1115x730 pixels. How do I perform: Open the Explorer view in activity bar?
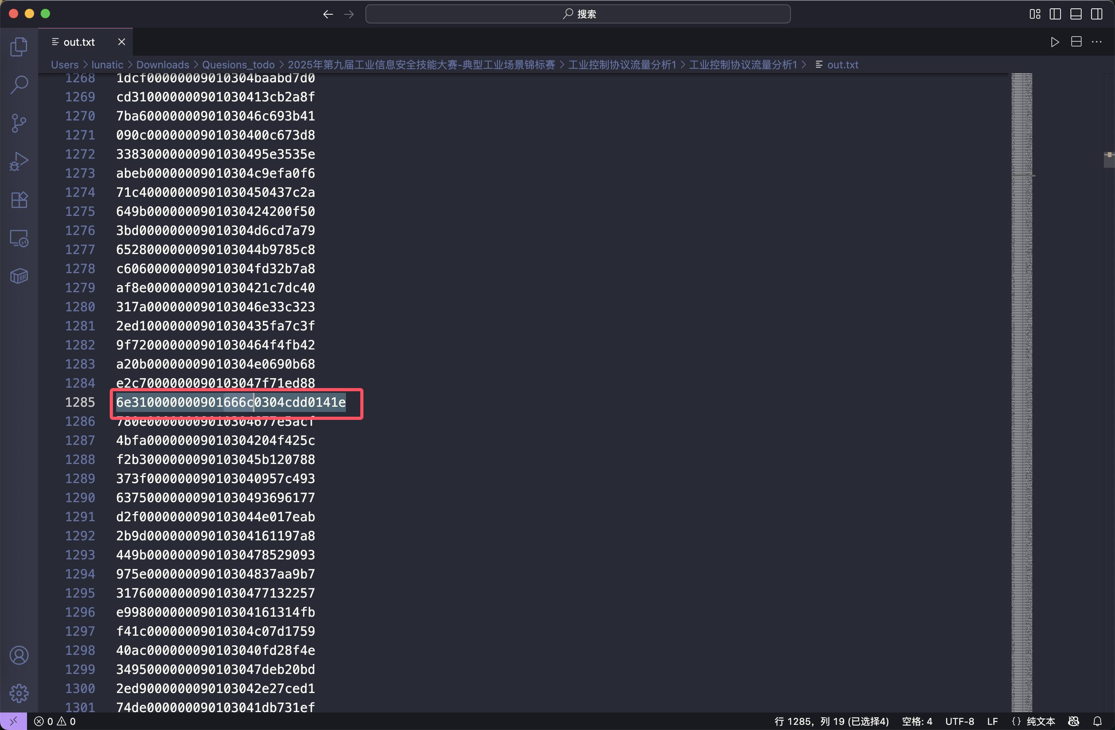tap(19, 47)
